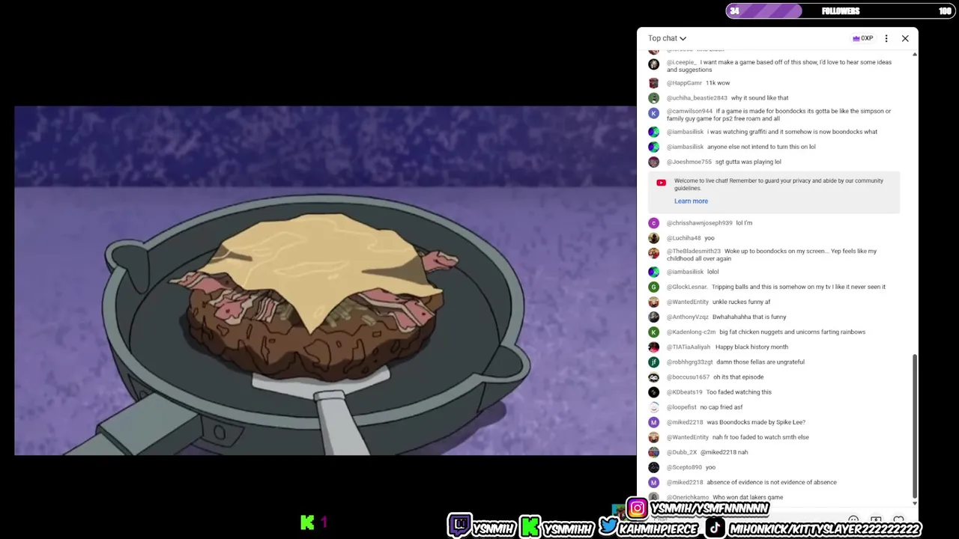Click the Twitch icon in overlay
959x539 pixels.
[x=459, y=526]
